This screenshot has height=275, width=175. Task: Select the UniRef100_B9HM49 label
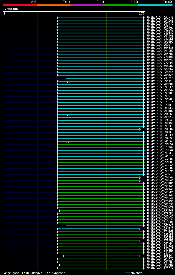pyautogui.click(x=160, y=60)
